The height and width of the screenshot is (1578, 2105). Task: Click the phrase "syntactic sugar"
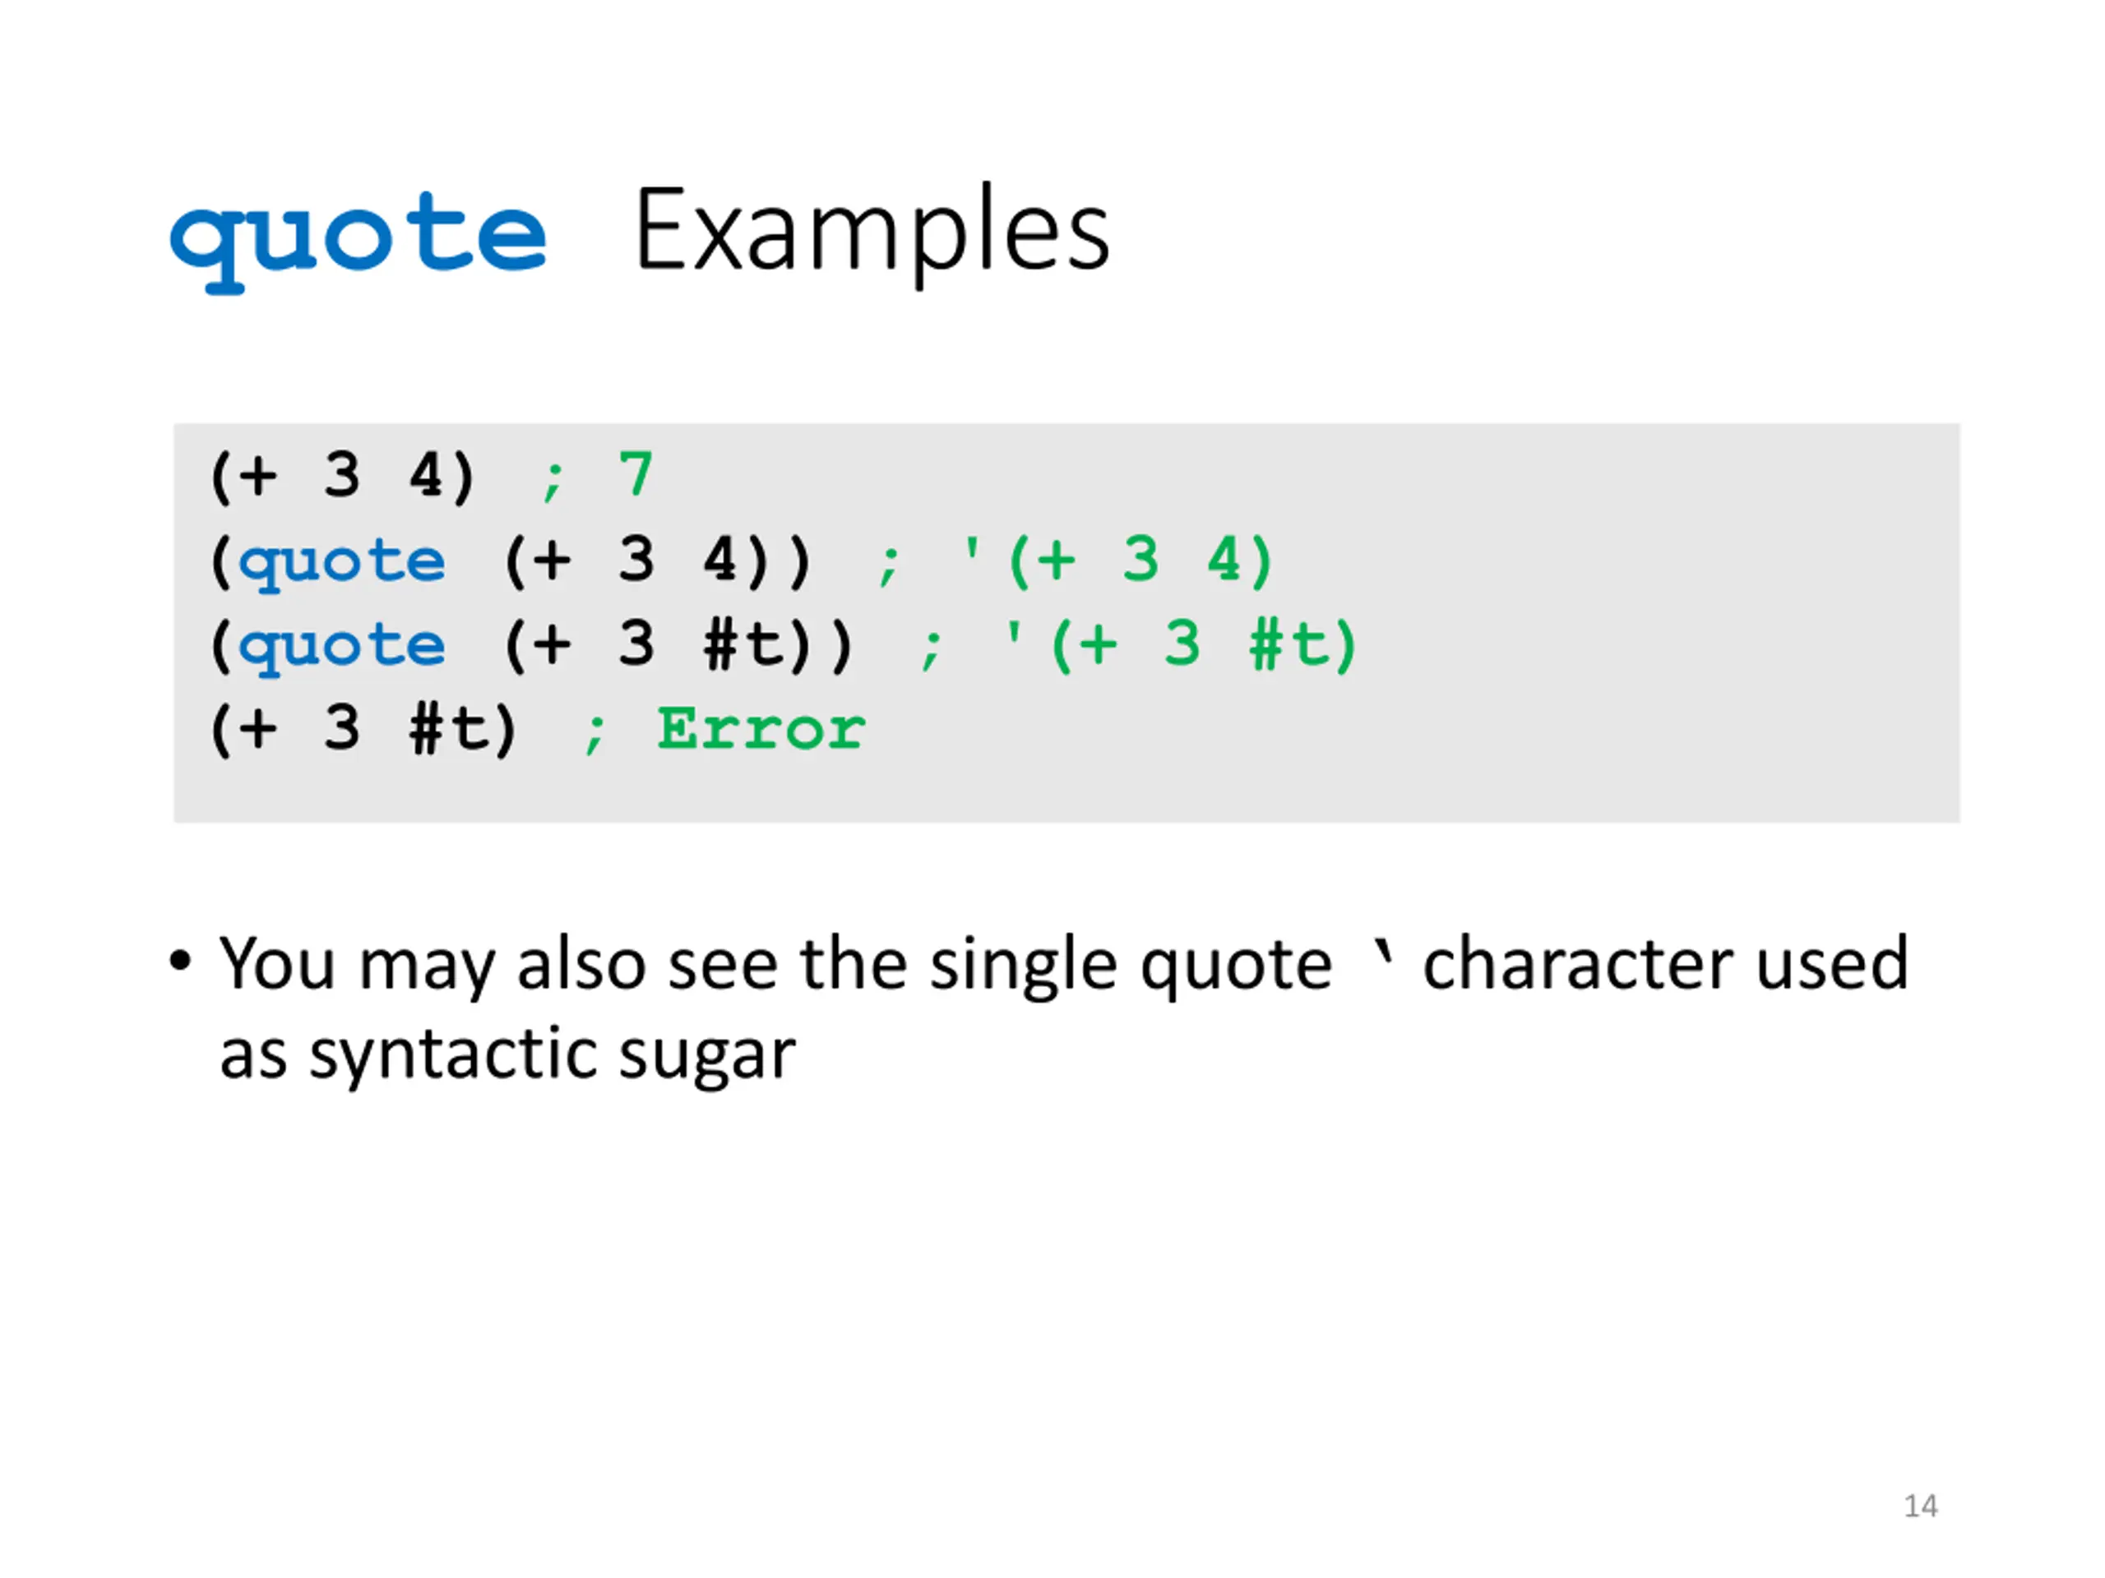click(x=552, y=1054)
